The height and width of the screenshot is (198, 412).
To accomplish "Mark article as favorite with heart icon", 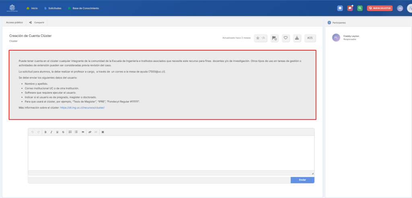I will tap(286, 38).
